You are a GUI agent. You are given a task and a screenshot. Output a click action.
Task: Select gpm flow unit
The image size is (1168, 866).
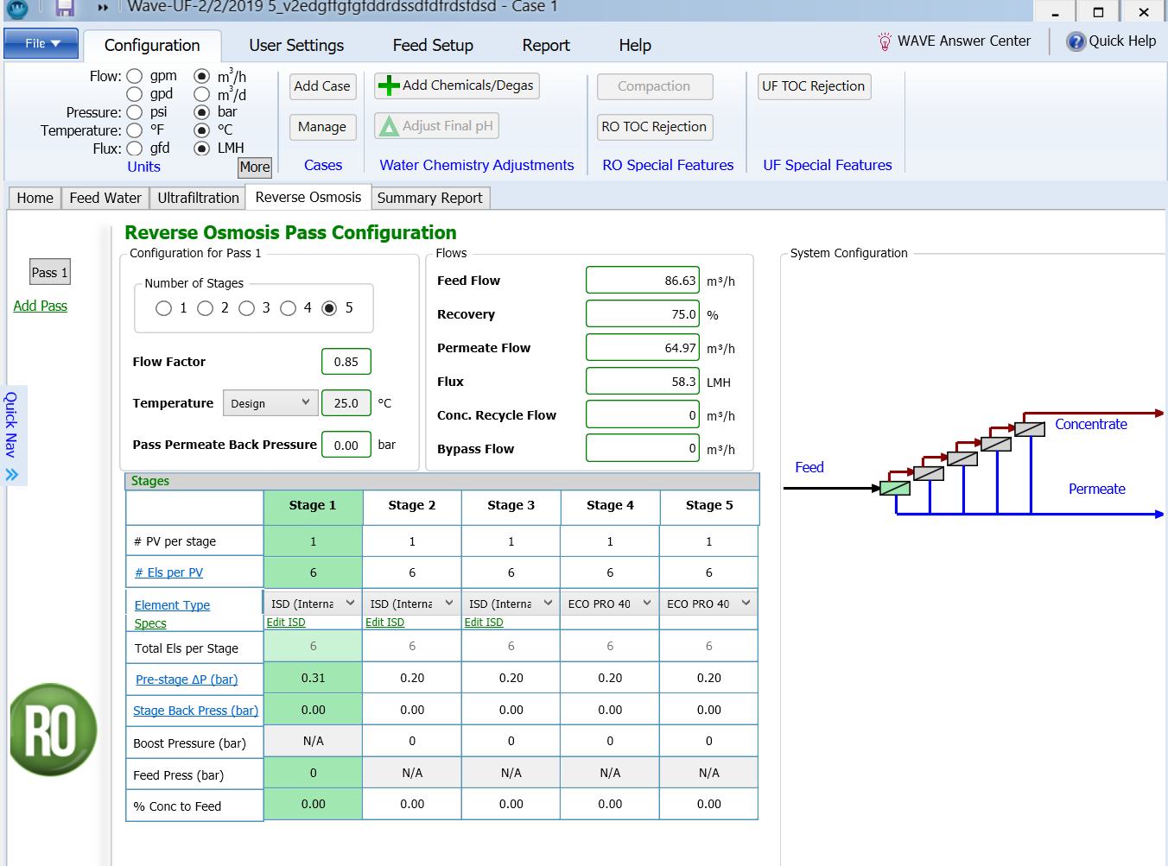(135, 76)
